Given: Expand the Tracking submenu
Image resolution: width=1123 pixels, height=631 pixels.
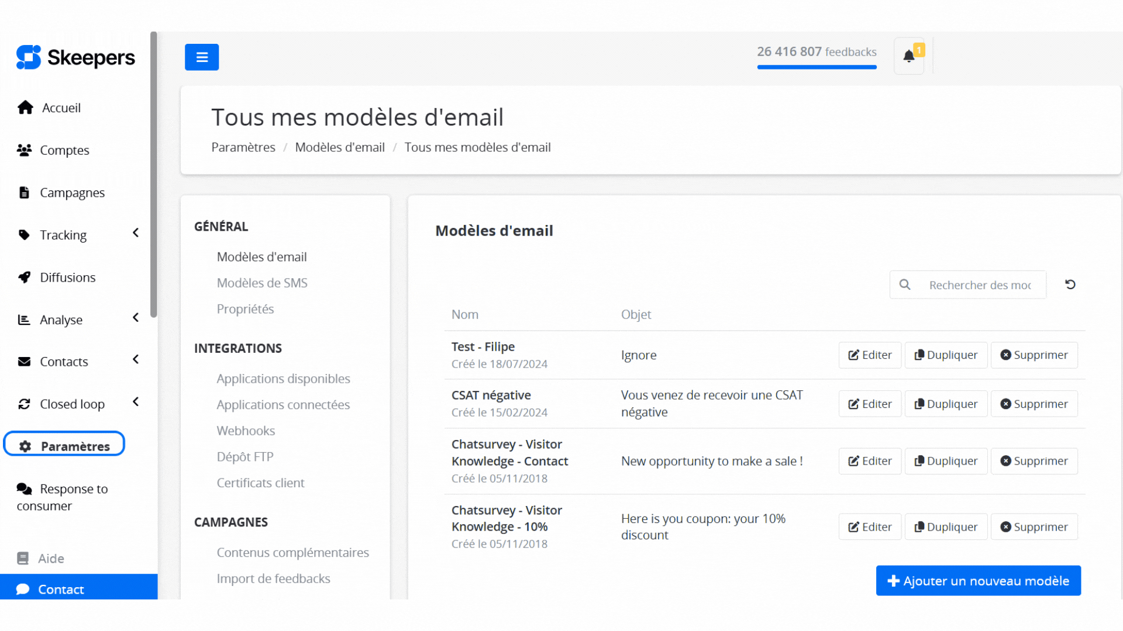Looking at the screenshot, I should tap(135, 233).
